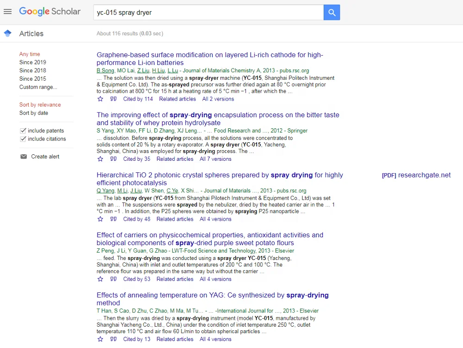This screenshot has width=463, height=348.
Task: Click the blue search magnifier button
Action: coord(332,13)
